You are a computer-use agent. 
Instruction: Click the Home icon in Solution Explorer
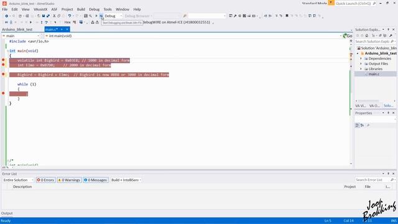tap(367, 35)
